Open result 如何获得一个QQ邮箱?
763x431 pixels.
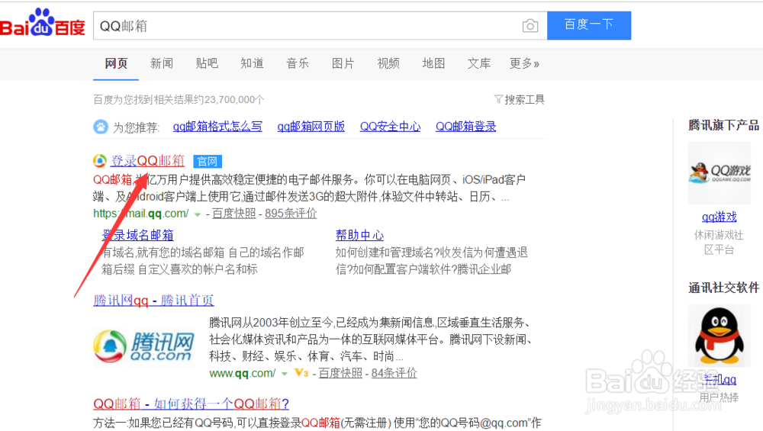(192, 404)
